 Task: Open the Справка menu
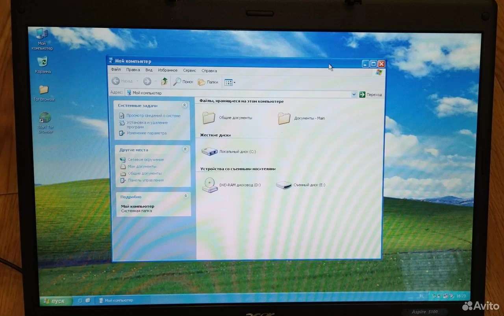[209, 71]
